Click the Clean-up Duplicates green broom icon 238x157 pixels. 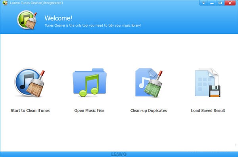[x=149, y=83]
